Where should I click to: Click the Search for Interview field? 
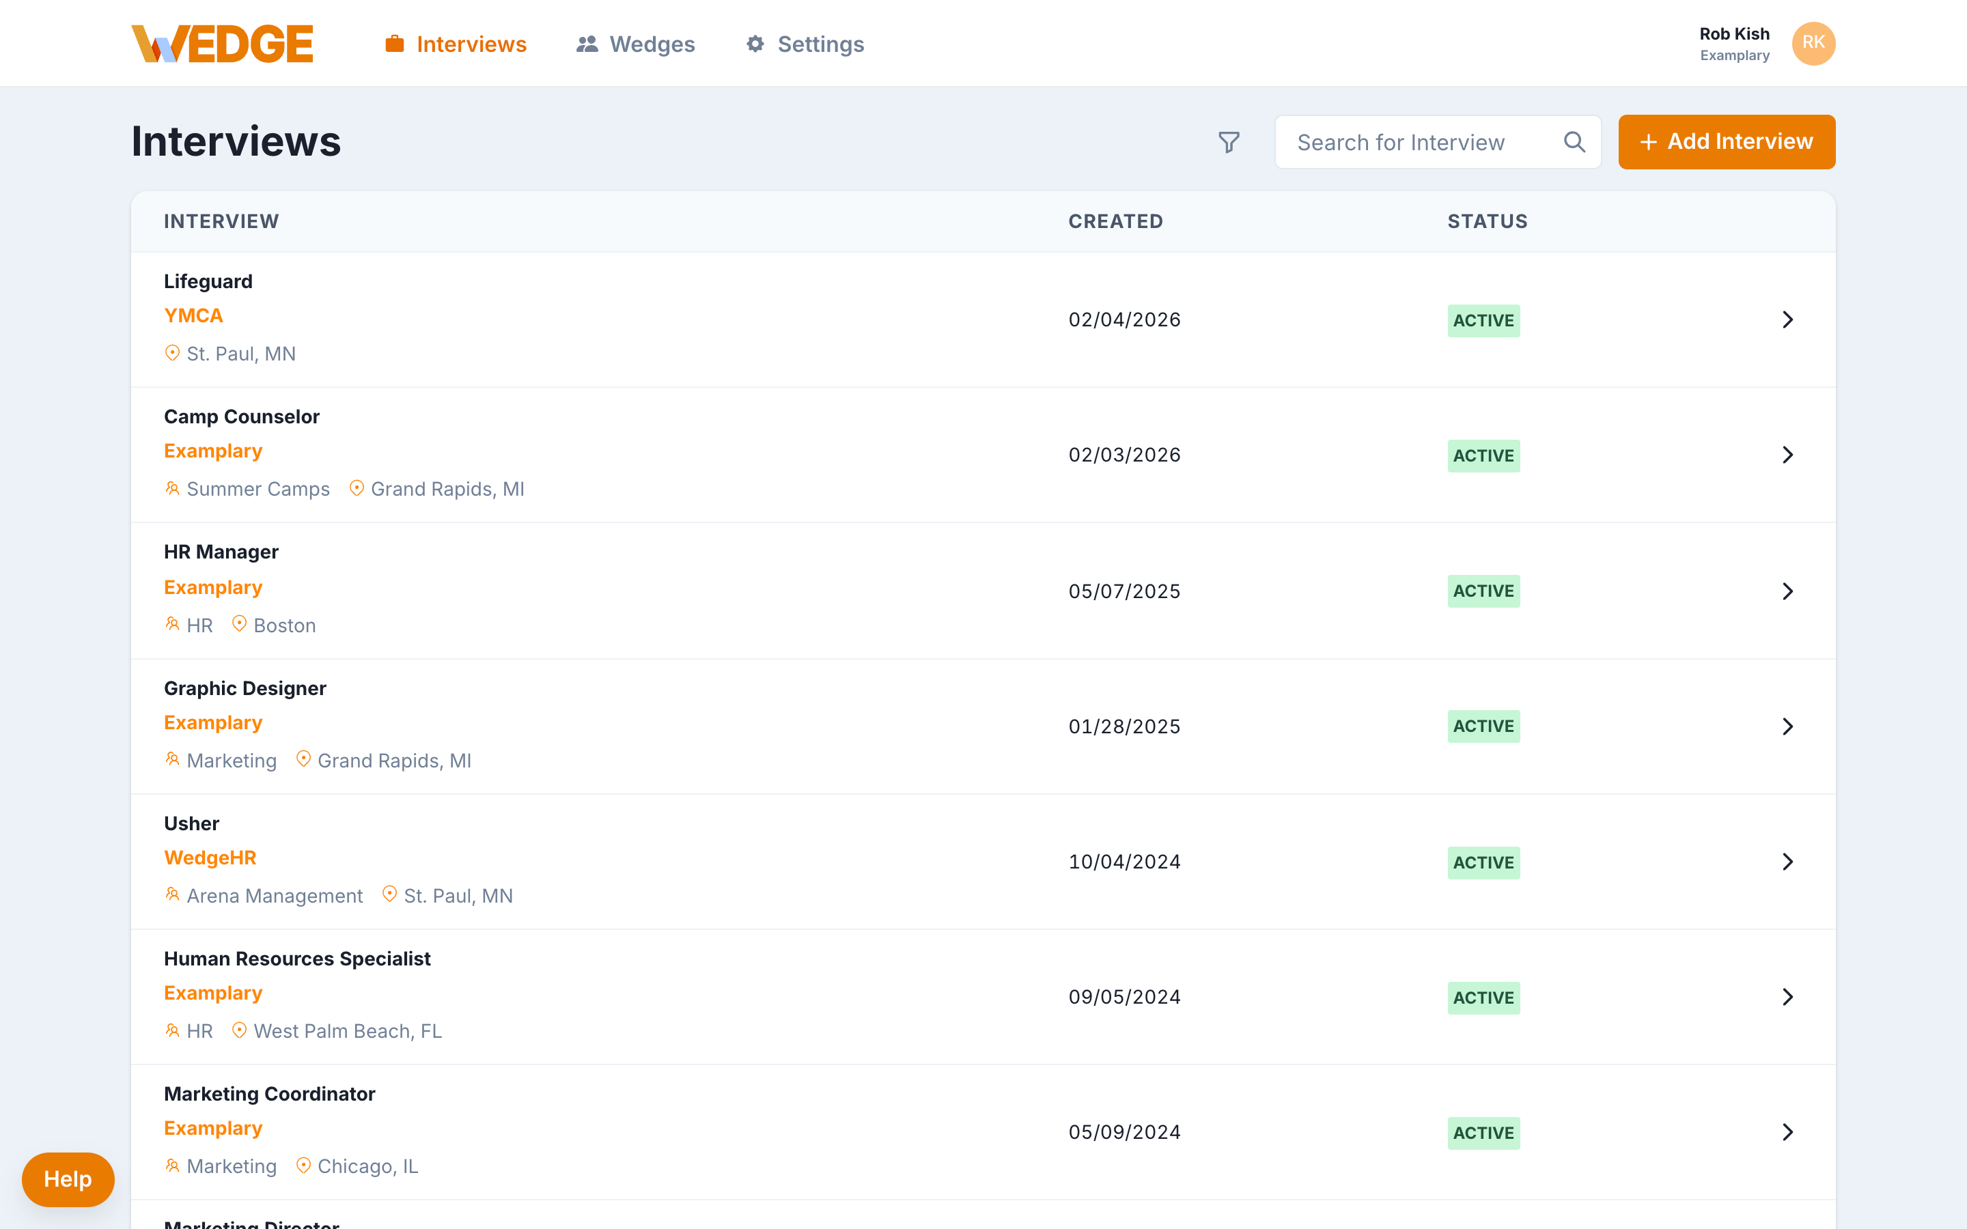[1414, 142]
